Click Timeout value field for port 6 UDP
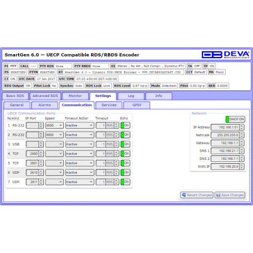The image size is (253, 253). (x=101, y=172)
